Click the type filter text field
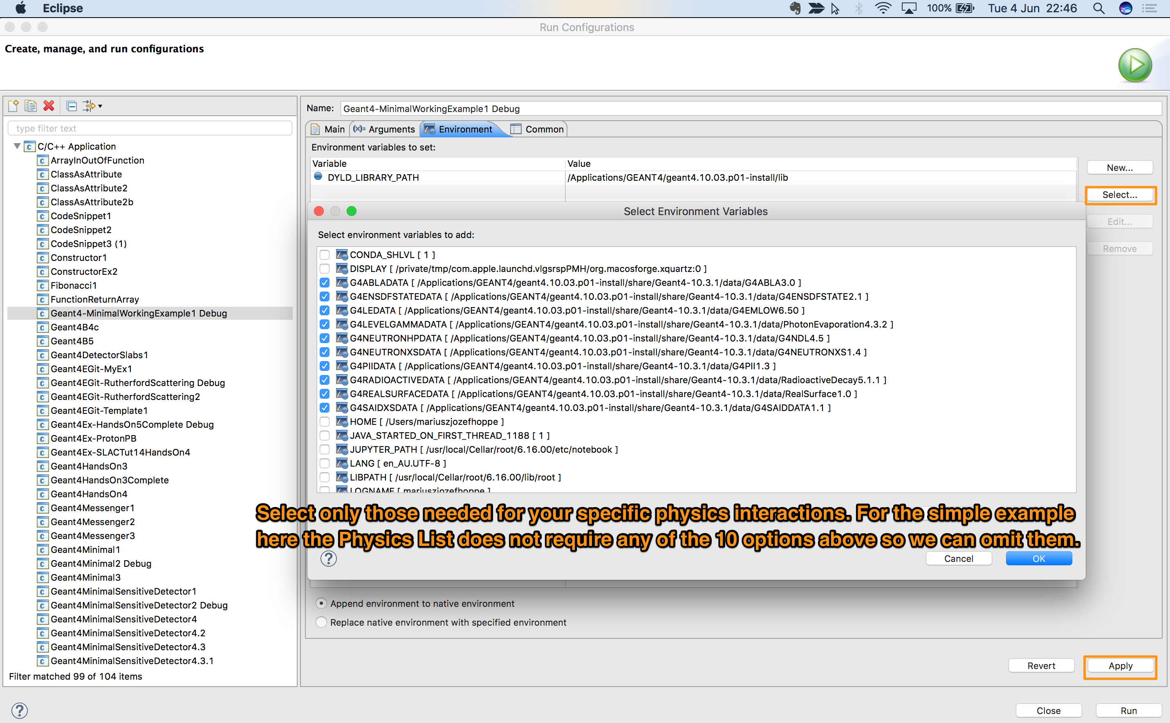The width and height of the screenshot is (1170, 723). click(x=150, y=128)
